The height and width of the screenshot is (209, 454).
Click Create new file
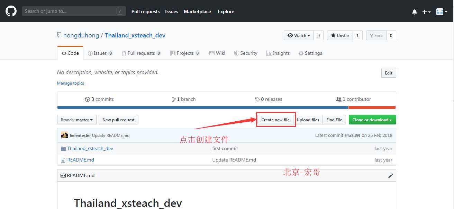pyautogui.click(x=275, y=120)
